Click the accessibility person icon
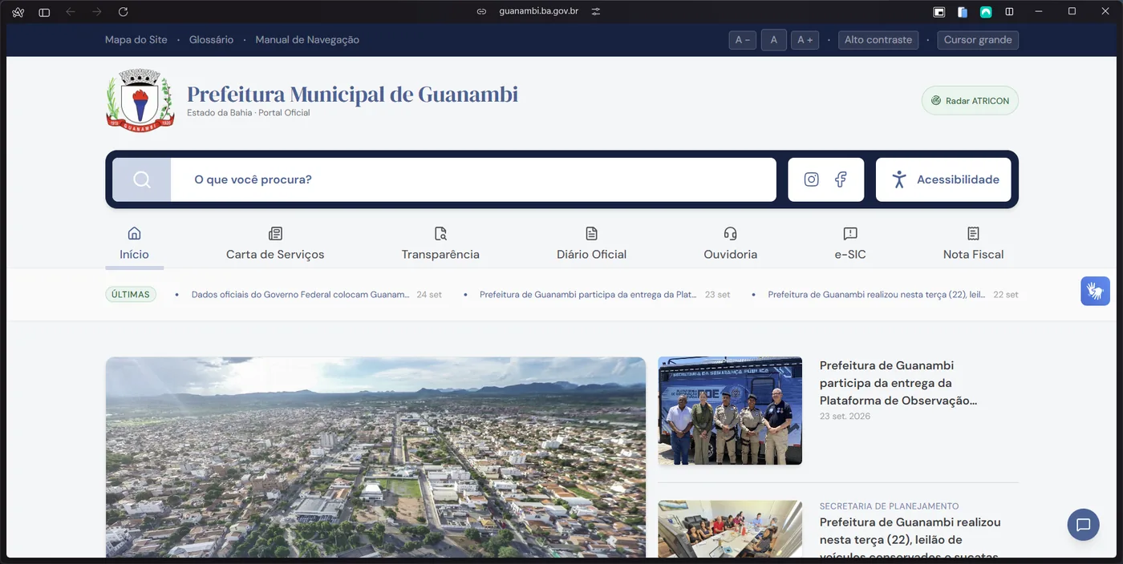 [x=899, y=179]
